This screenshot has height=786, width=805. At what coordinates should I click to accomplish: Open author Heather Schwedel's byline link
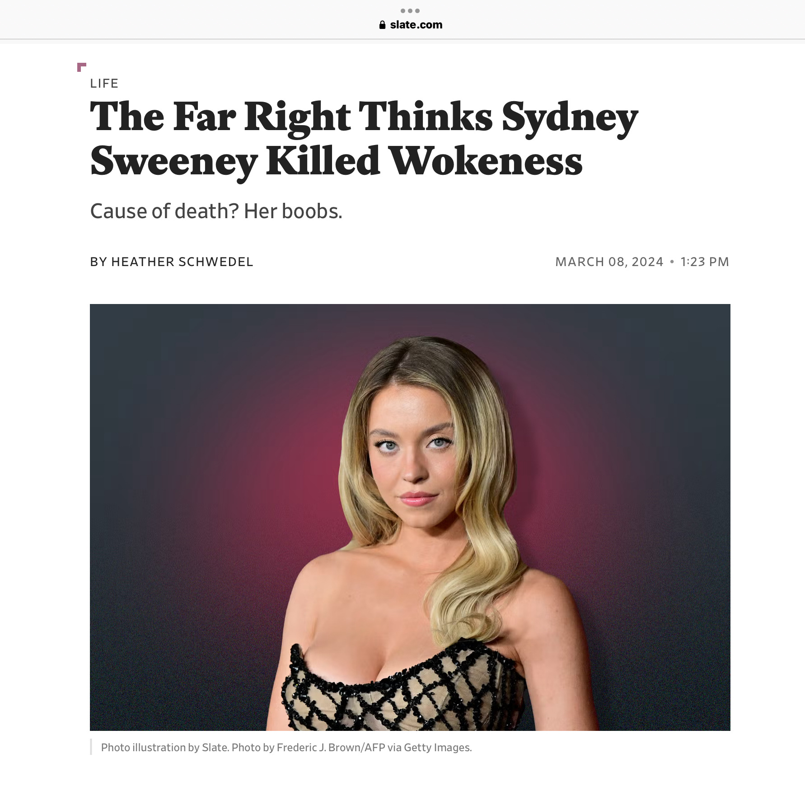click(x=182, y=262)
